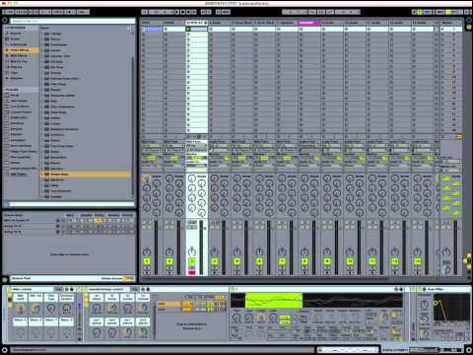473x355 pixels.
Task: Expand the Multiband Dynamics device folder
Action: [x=42, y=129]
